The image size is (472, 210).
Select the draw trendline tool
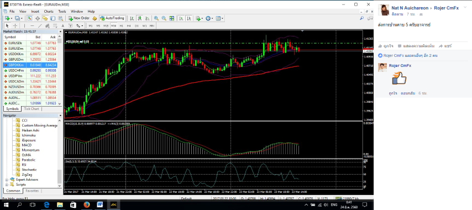click(40, 26)
